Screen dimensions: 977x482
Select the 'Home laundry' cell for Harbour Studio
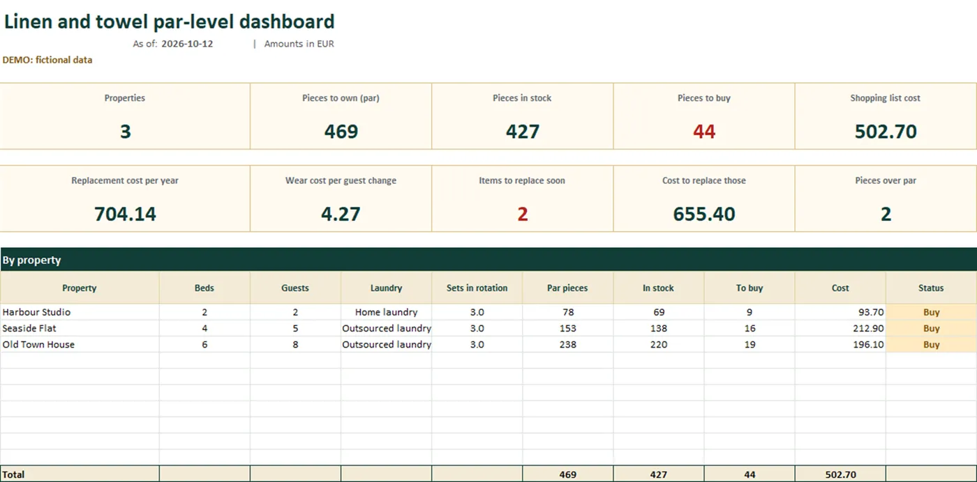coord(386,312)
